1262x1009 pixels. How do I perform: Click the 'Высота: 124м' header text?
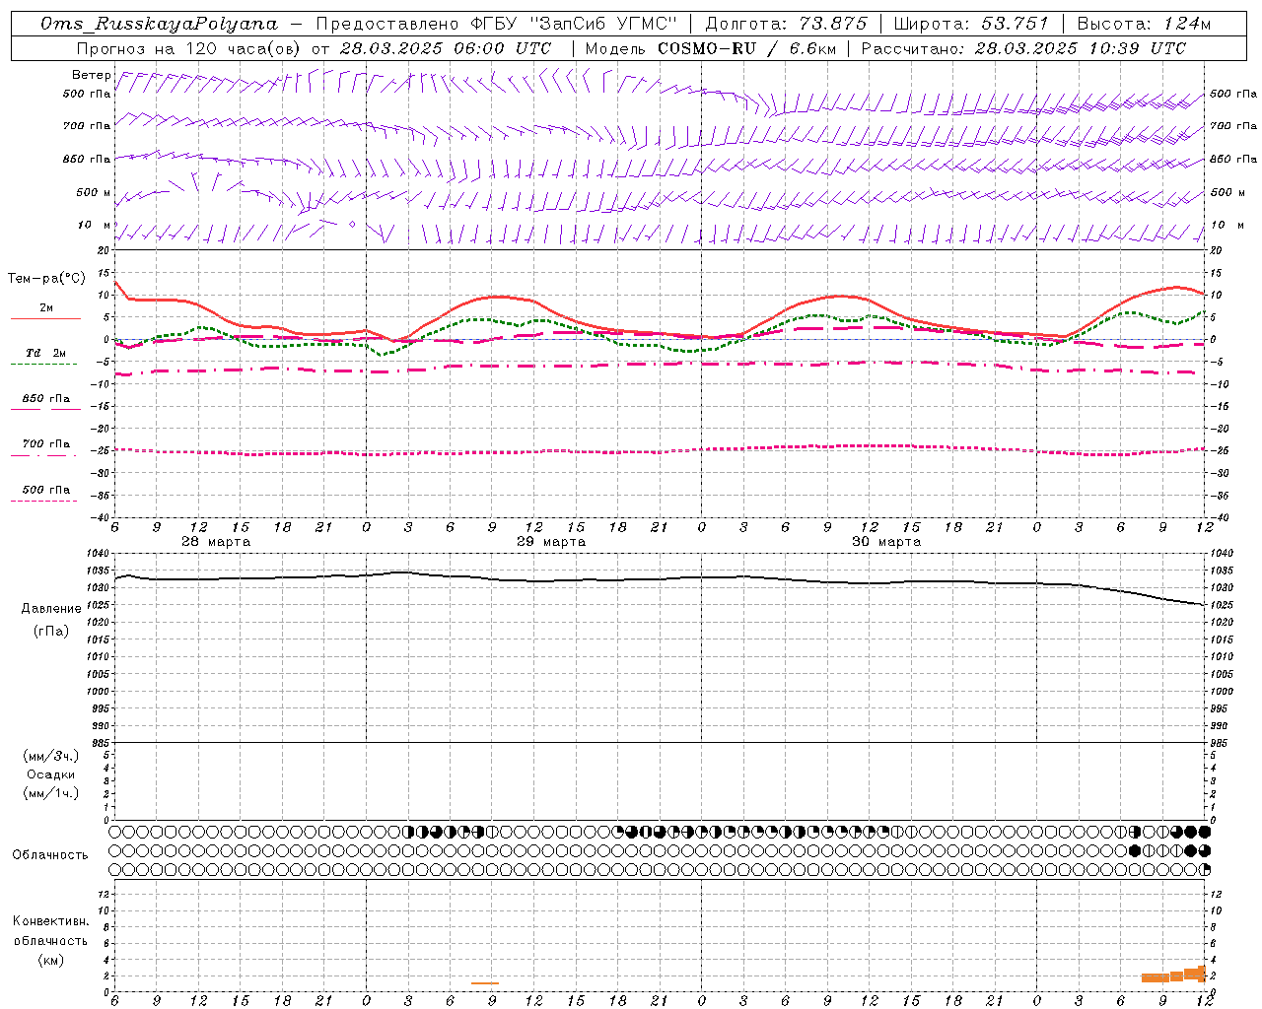(1144, 24)
